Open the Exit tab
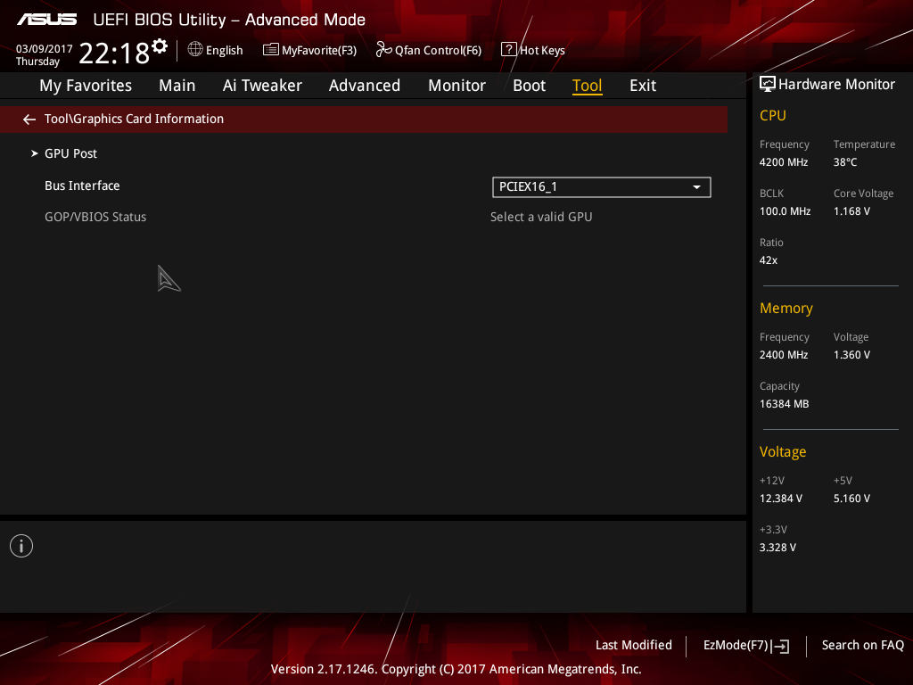 point(643,86)
